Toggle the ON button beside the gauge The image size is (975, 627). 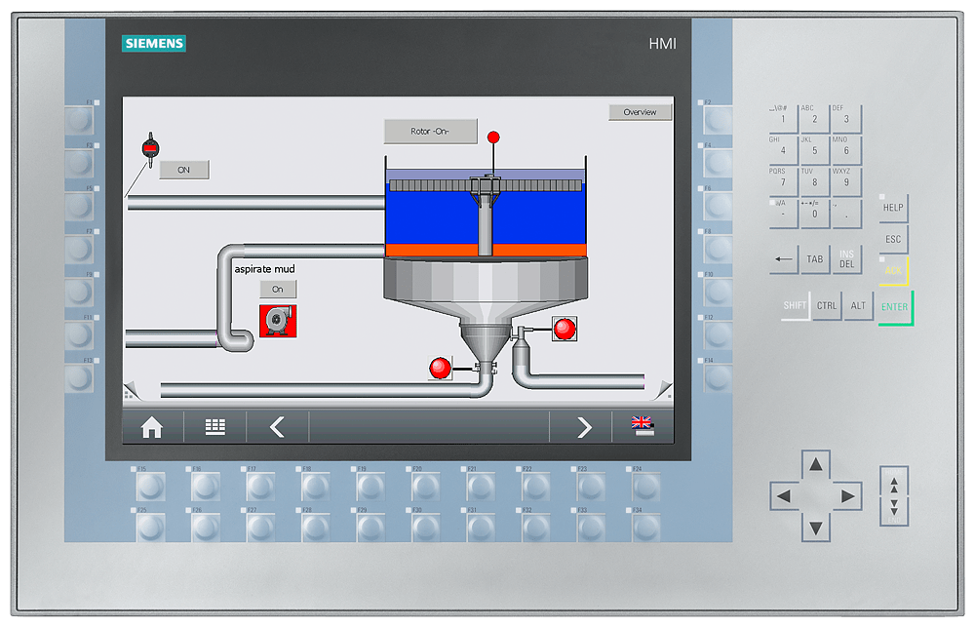(183, 170)
